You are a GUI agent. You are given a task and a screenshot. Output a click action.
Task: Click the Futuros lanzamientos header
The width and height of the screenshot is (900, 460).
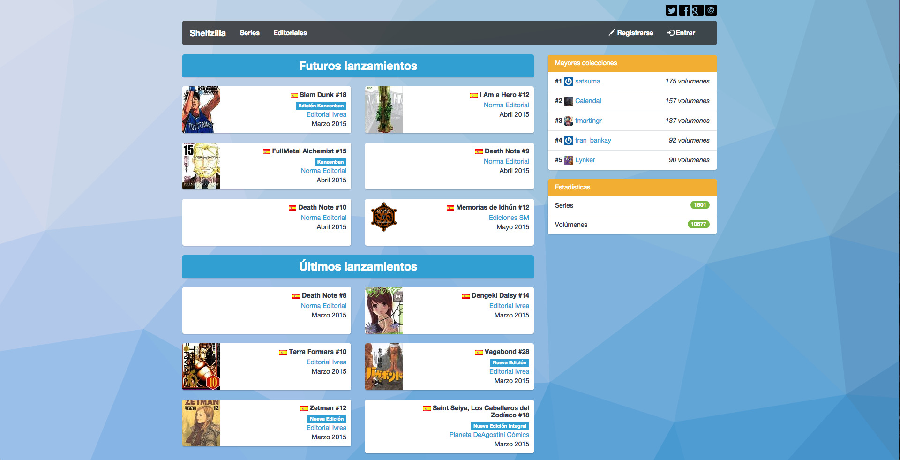(358, 66)
